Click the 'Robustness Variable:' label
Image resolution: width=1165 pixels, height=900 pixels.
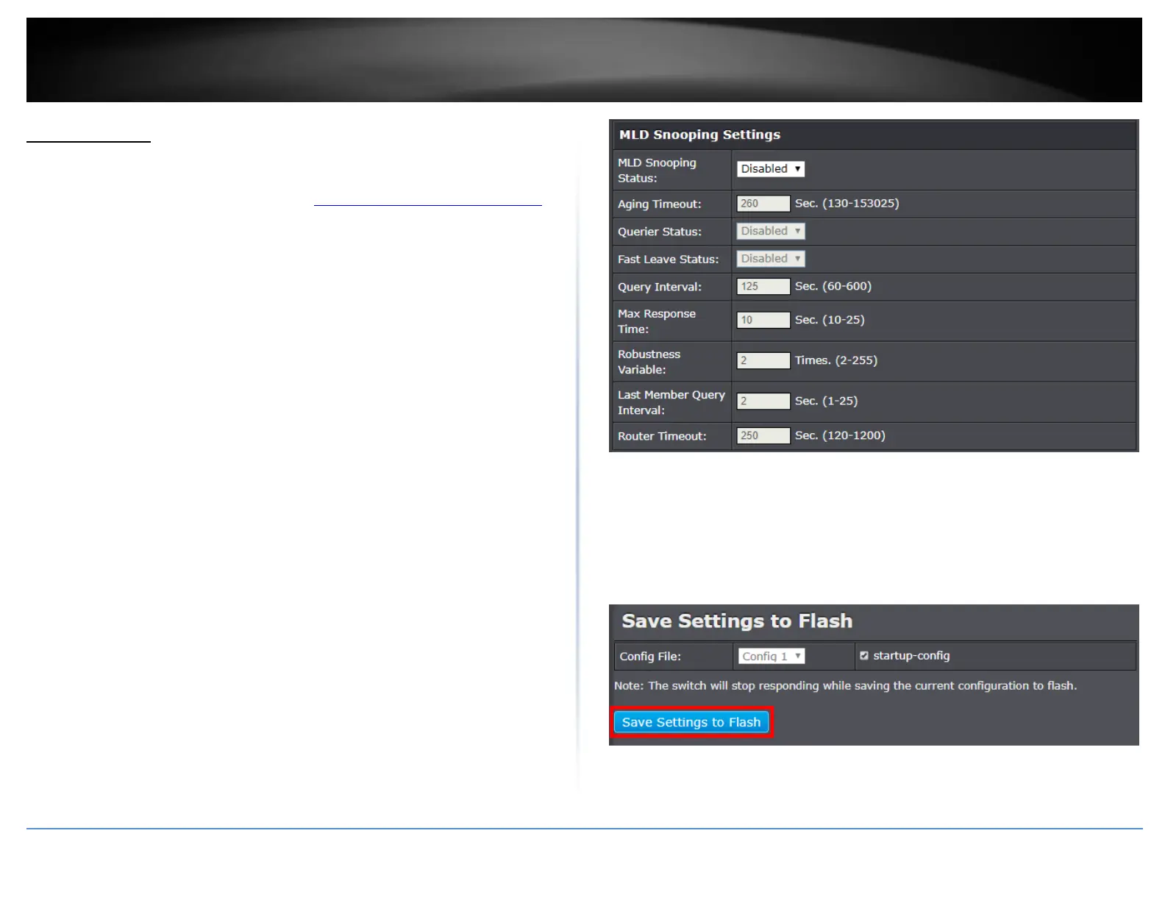(649, 362)
